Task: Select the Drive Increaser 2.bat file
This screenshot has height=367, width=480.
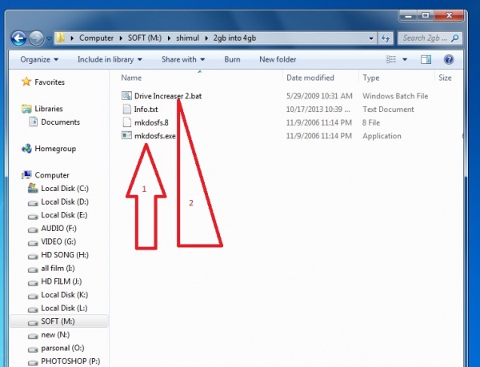Action: (168, 96)
